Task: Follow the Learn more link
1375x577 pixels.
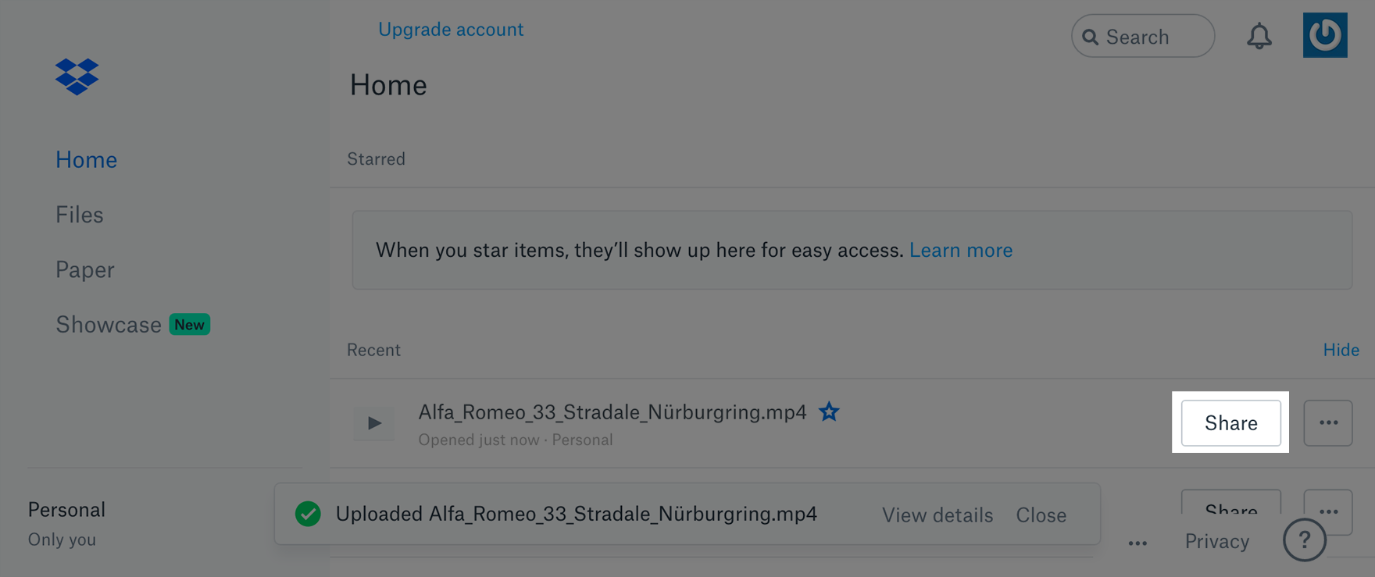Action: point(960,250)
